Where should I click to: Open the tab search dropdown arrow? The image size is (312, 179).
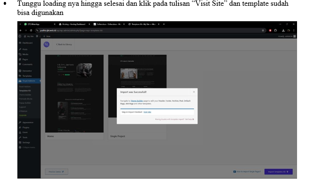(x=20, y=24)
